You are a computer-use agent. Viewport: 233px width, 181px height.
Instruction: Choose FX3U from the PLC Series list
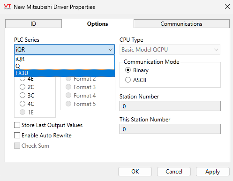[64, 73]
